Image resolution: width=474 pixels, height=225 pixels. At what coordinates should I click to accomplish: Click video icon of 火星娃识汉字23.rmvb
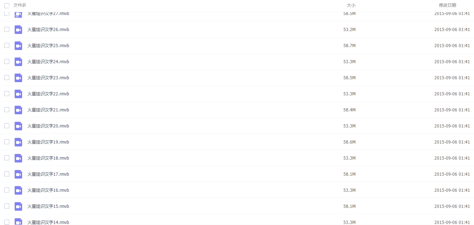pos(18,78)
